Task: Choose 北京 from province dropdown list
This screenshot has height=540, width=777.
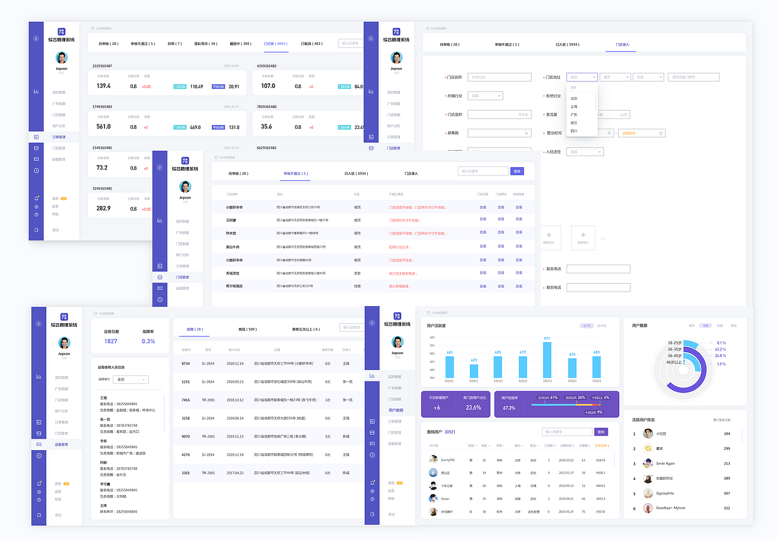Action: [x=574, y=98]
